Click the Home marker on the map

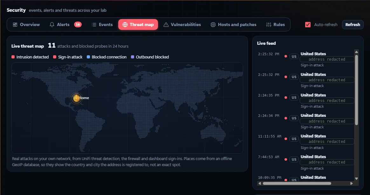click(x=77, y=98)
